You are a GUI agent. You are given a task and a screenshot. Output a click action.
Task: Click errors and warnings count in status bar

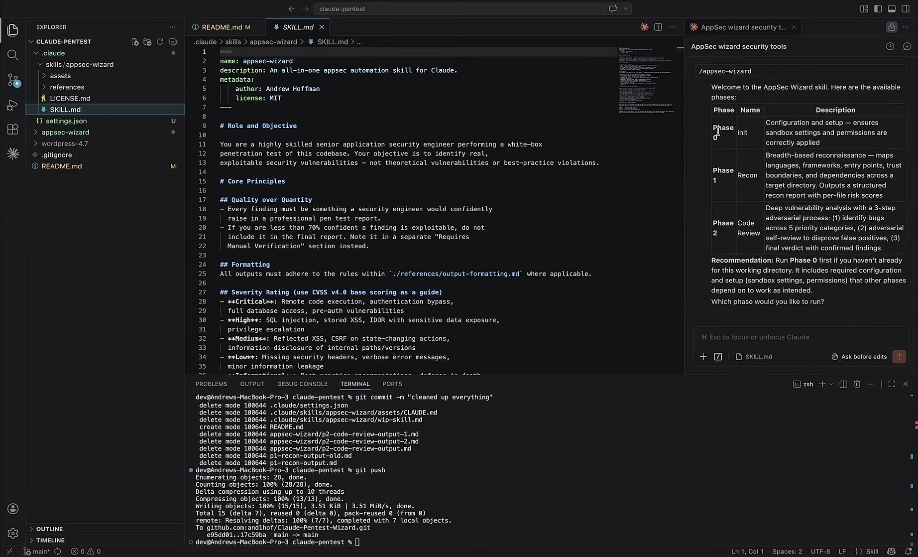(x=86, y=552)
